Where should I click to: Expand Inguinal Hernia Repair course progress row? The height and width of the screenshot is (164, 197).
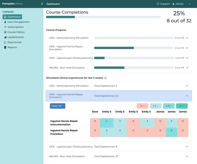click(187, 48)
